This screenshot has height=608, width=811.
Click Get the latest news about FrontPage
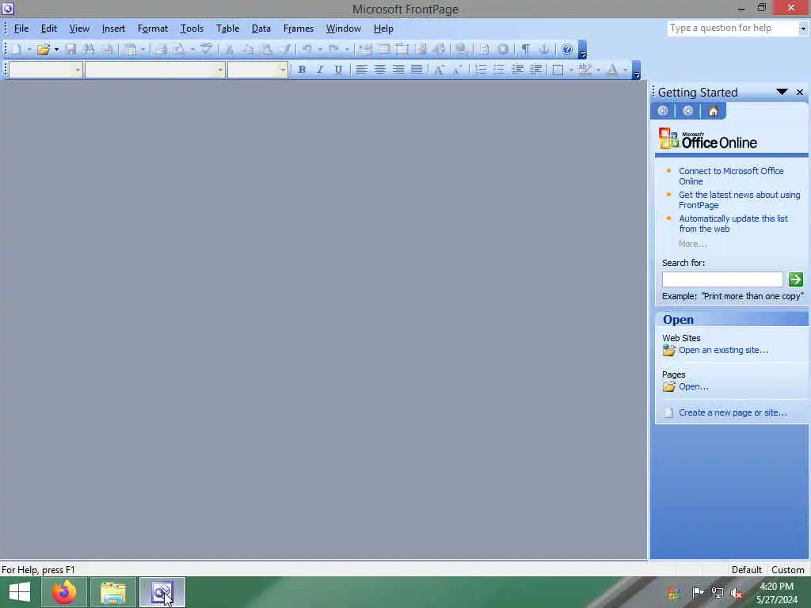[x=739, y=200]
